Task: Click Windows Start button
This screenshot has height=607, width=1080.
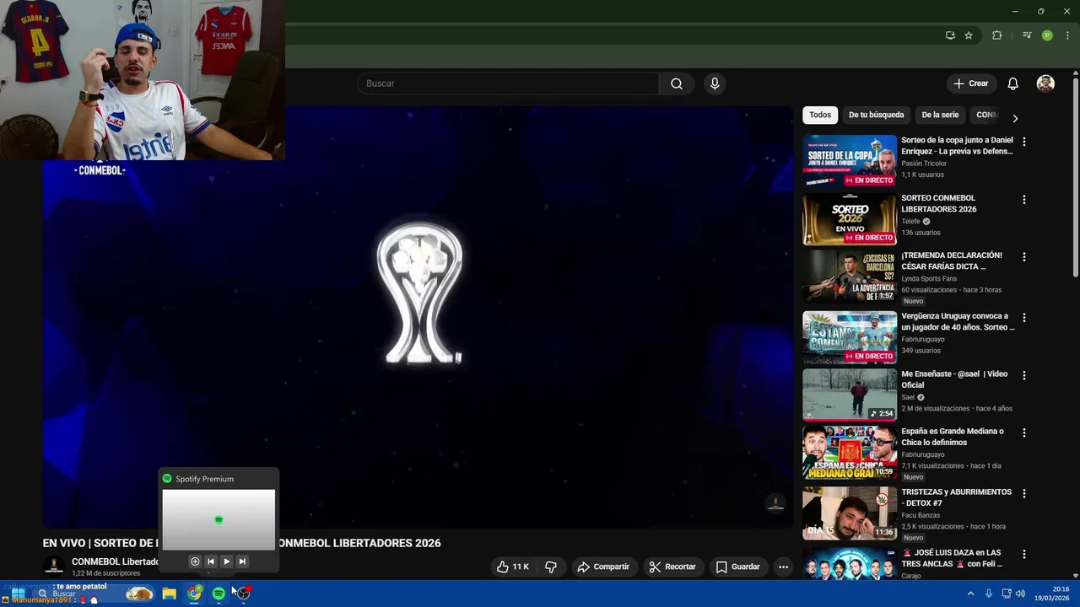Action: 18,594
